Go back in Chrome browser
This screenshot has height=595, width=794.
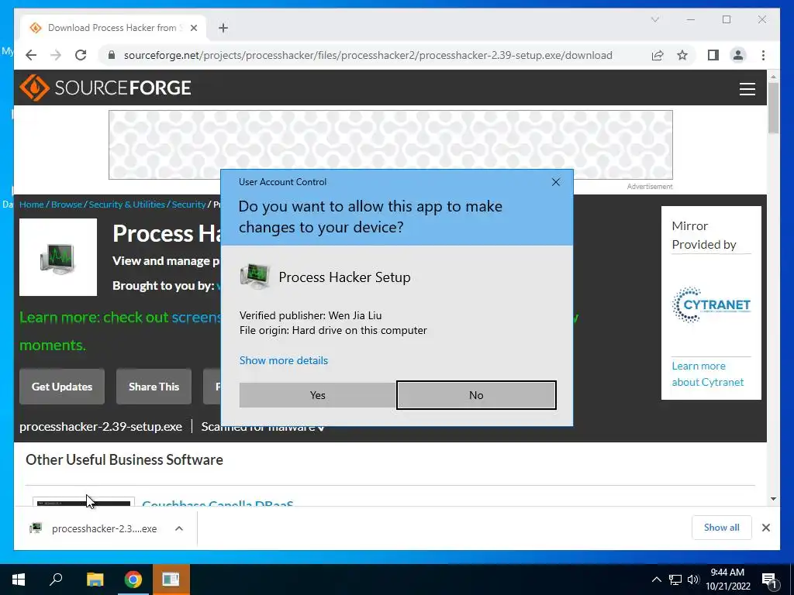(31, 55)
